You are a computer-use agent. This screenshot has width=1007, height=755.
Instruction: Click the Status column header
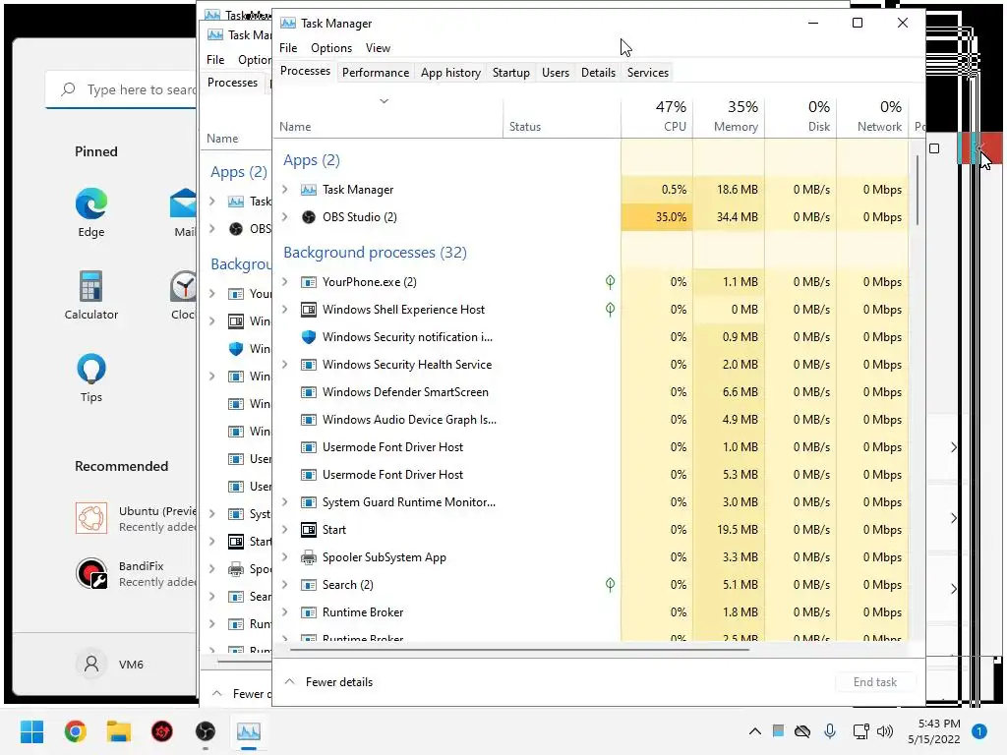[x=562, y=116]
